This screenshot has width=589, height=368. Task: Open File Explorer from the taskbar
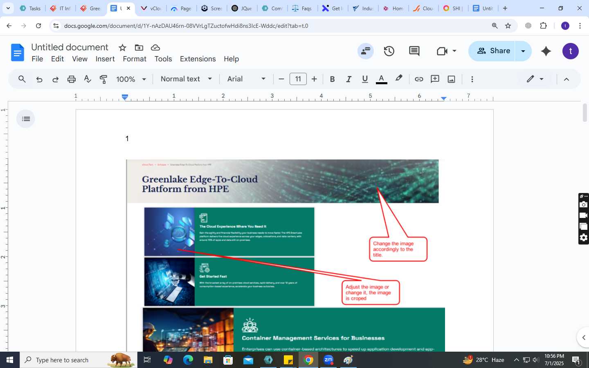(x=208, y=360)
